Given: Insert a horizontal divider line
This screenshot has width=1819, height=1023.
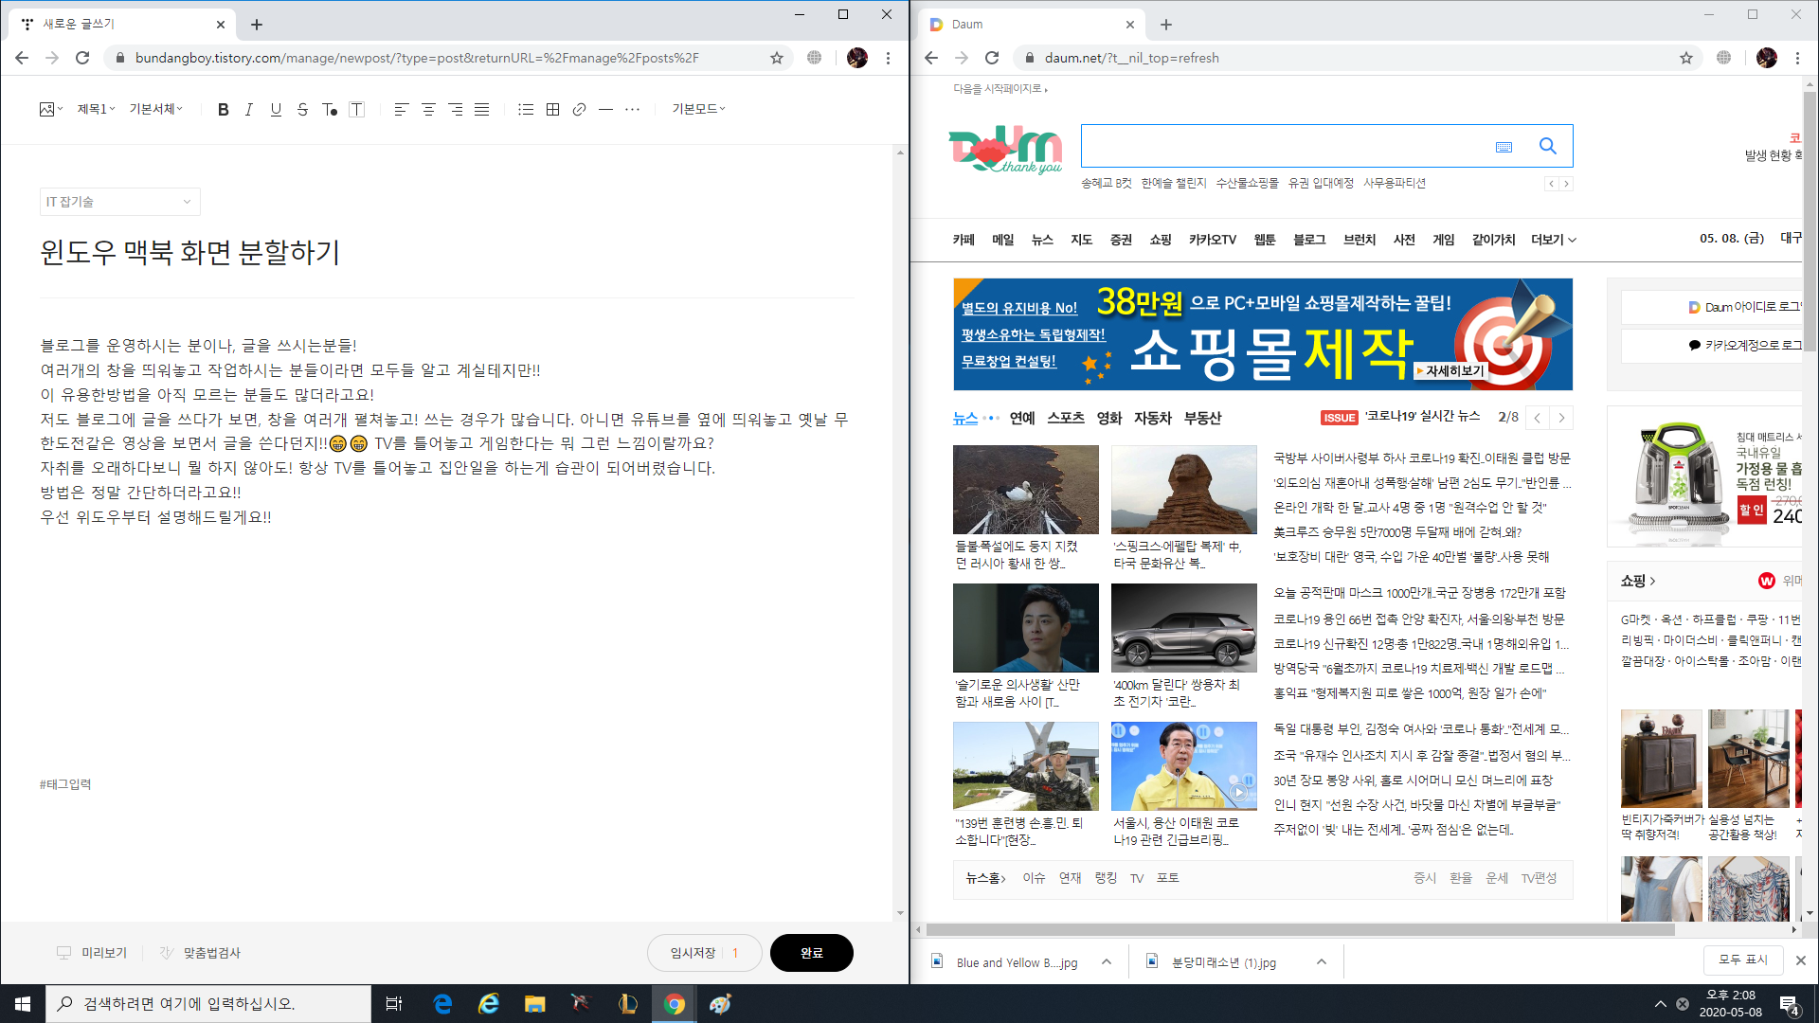Looking at the screenshot, I should 605,110.
